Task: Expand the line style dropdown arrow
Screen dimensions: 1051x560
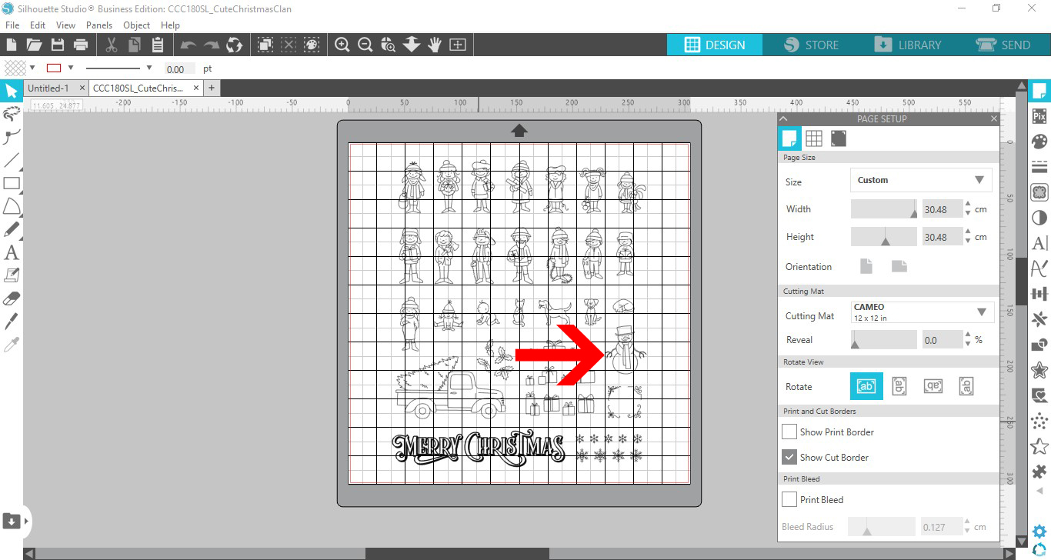Action: tap(149, 68)
